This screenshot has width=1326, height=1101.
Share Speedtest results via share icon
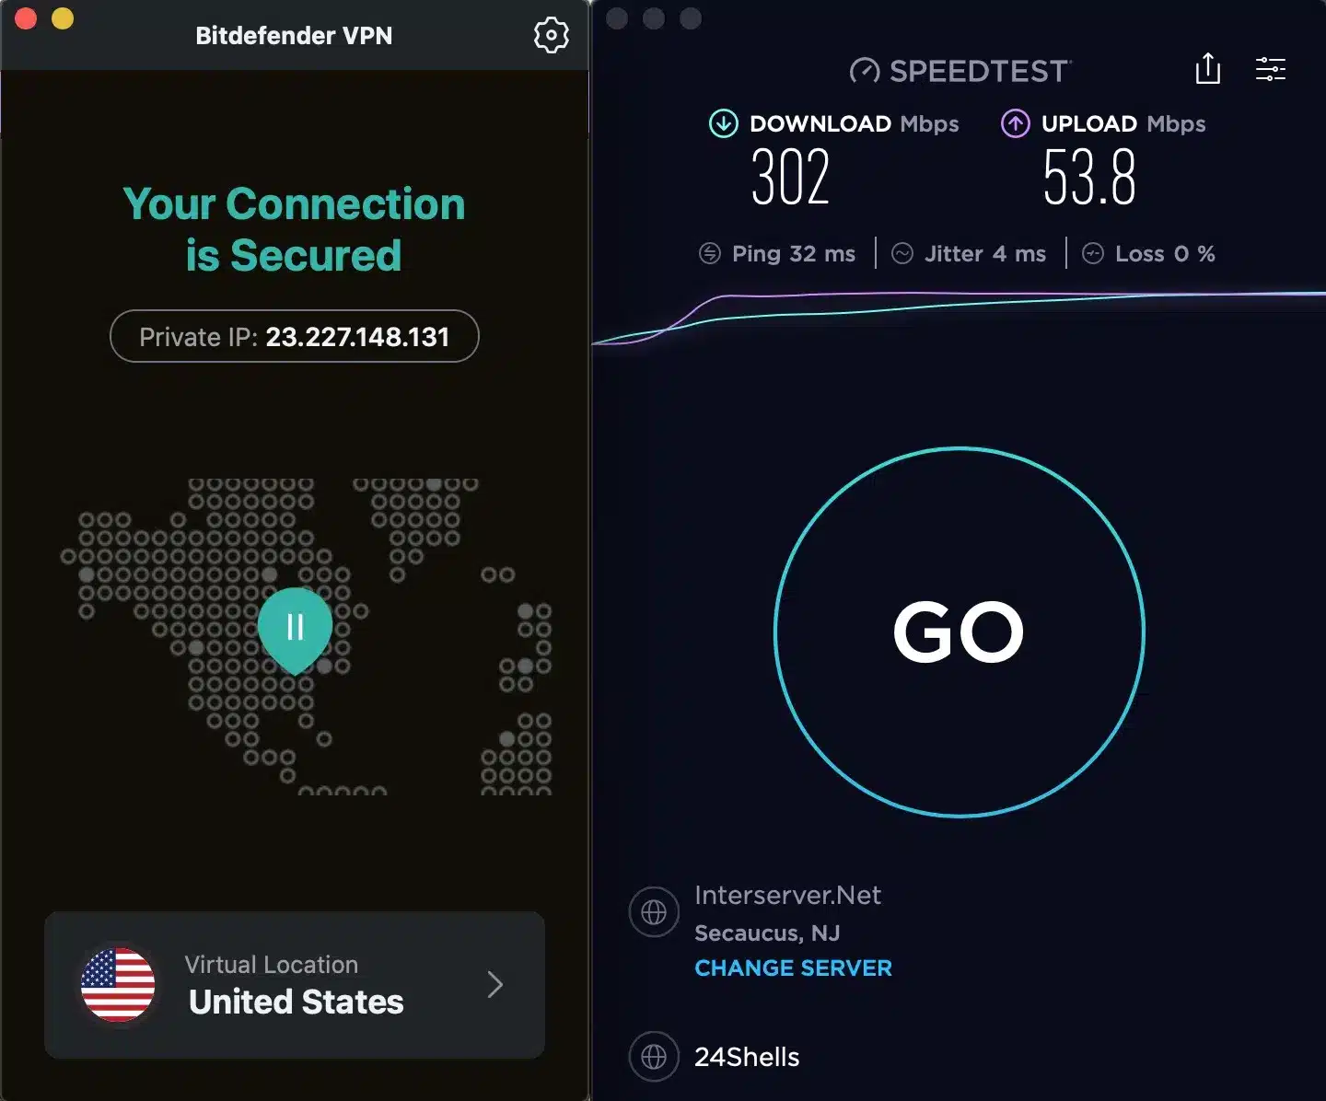[1207, 68]
